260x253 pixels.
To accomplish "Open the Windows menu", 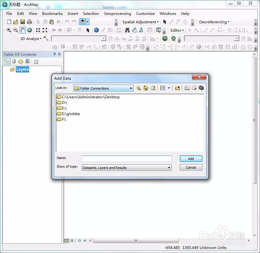I will 168,13.
